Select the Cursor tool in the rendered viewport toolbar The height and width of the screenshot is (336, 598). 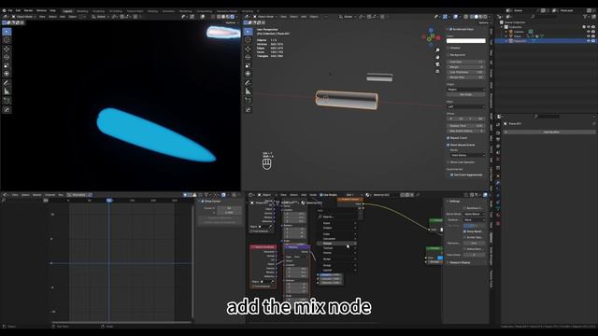point(7,40)
